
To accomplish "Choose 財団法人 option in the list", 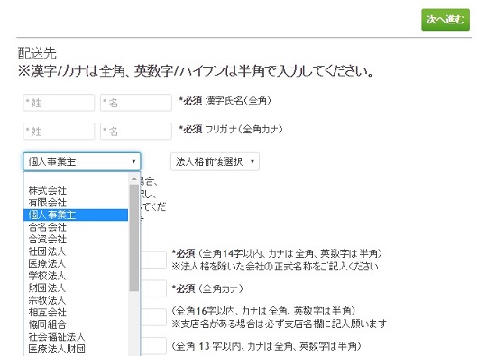I will click(x=76, y=288).
